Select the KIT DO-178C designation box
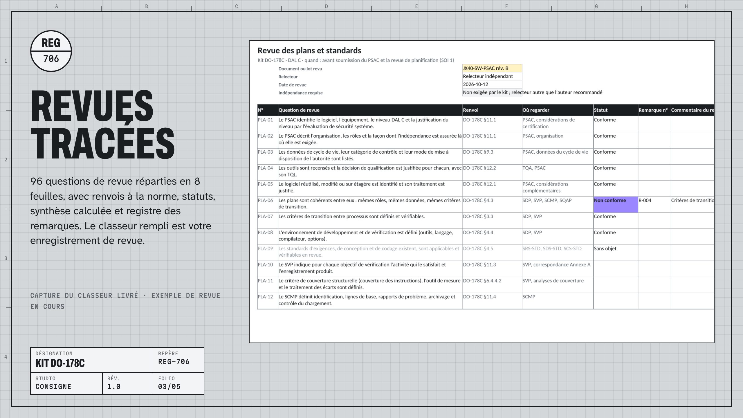Image resolution: width=743 pixels, height=418 pixels. click(91, 360)
